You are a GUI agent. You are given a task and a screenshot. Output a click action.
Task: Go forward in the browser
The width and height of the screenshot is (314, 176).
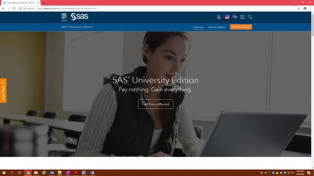[9, 8]
